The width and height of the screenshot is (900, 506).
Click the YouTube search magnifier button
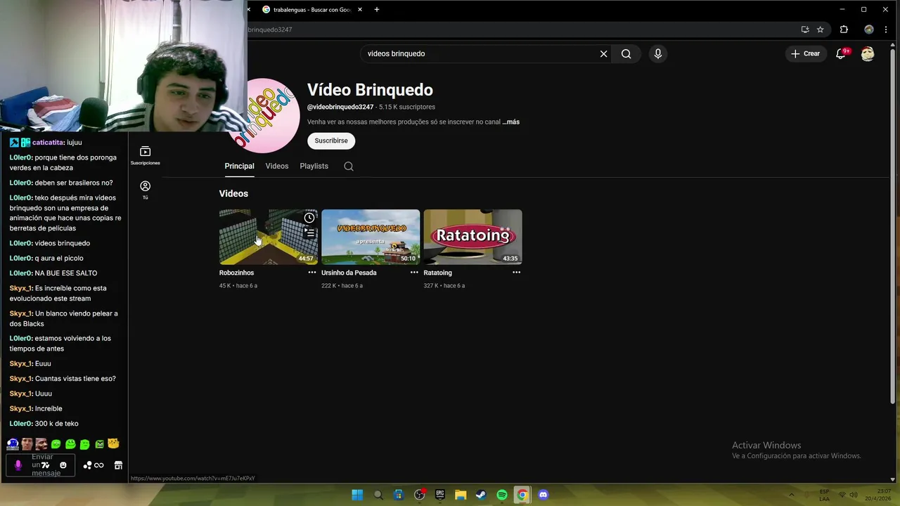[x=626, y=53]
